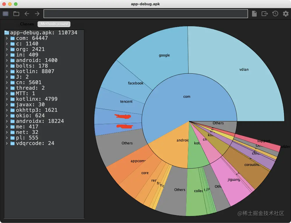Expand the kotlinx package node
Image resolution: width=291 pixels, height=223 pixels.
(7, 99)
